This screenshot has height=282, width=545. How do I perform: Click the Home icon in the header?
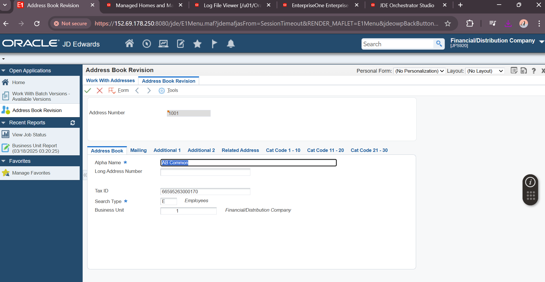129,44
